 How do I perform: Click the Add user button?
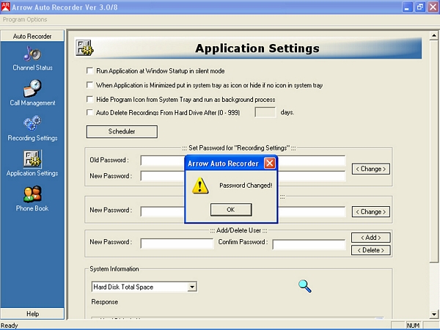370,238
